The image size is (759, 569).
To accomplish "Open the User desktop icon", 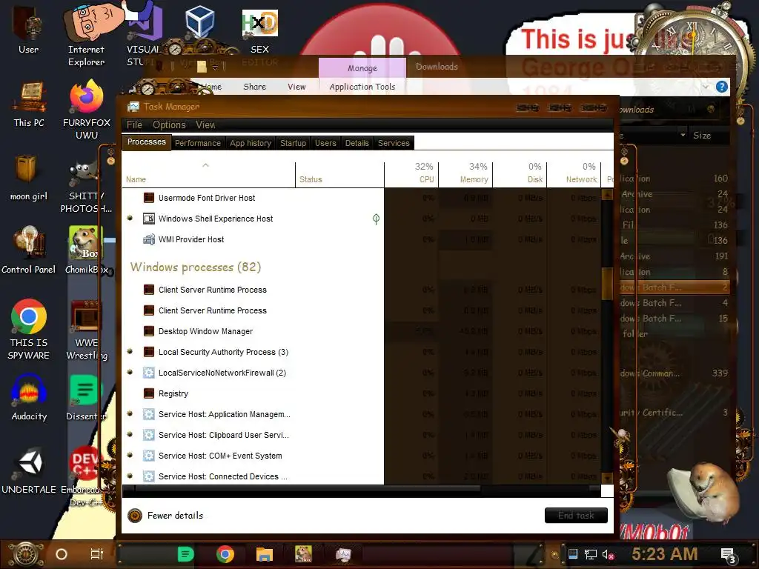I will 28,30.
